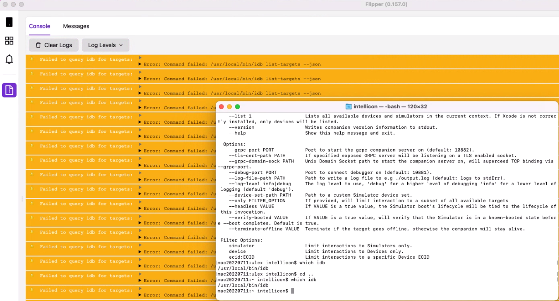
Task: Zoom the Terminal window with the green button
Action: pyautogui.click(x=238, y=107)
